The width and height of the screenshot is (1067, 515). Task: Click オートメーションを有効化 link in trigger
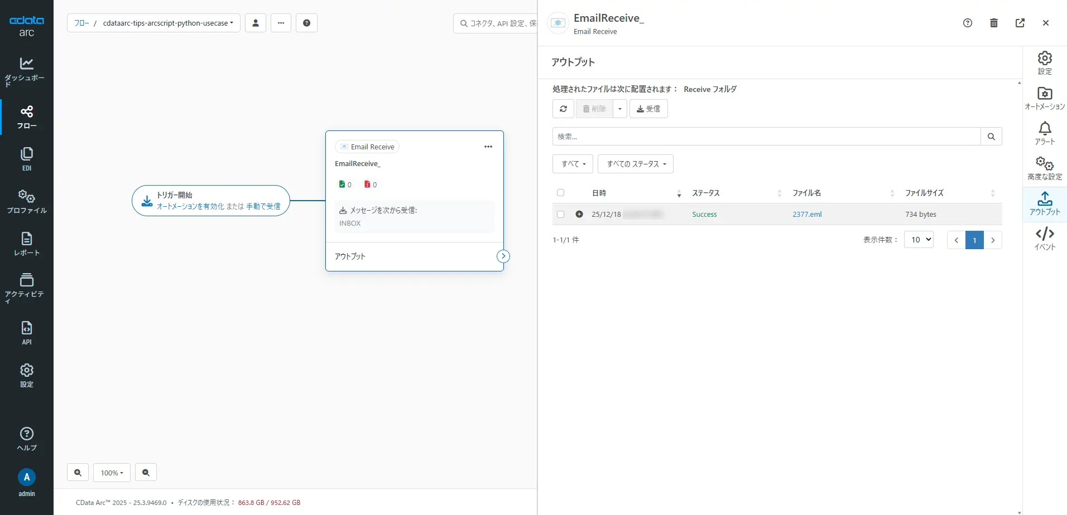[x=190, y=206]
